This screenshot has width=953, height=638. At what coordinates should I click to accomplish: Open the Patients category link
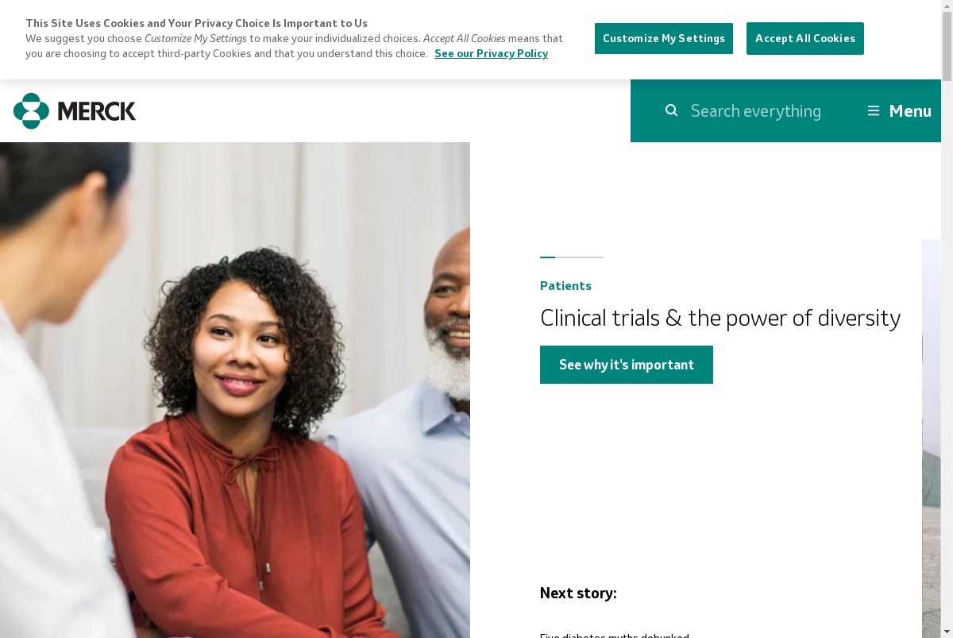pos(565,286)
